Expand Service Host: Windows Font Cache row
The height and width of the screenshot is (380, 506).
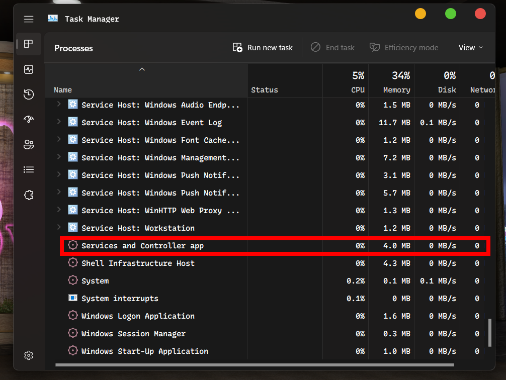[59, 139]
